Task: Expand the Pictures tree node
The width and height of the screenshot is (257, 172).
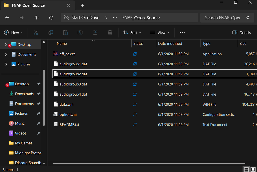Action: 6,64
